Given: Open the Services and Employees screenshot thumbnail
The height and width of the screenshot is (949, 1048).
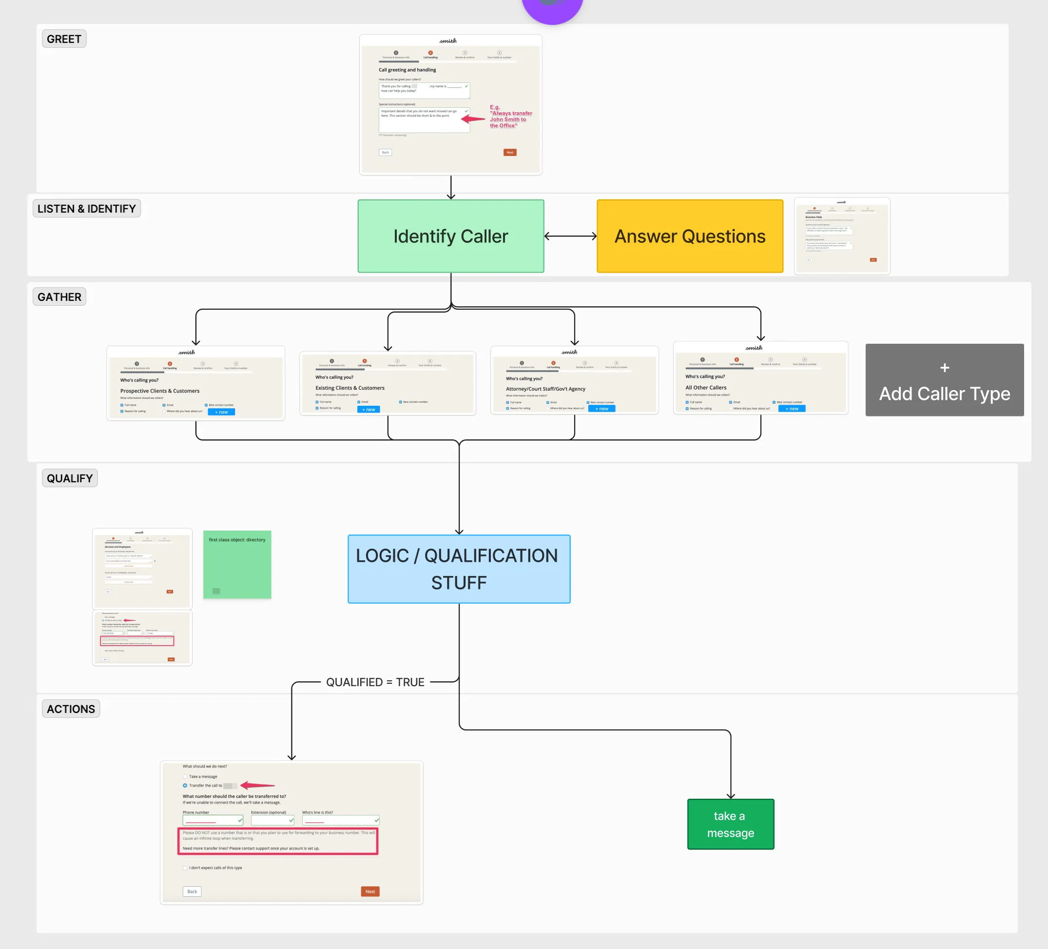Looking at the screenshot, I should click(142, 569).
